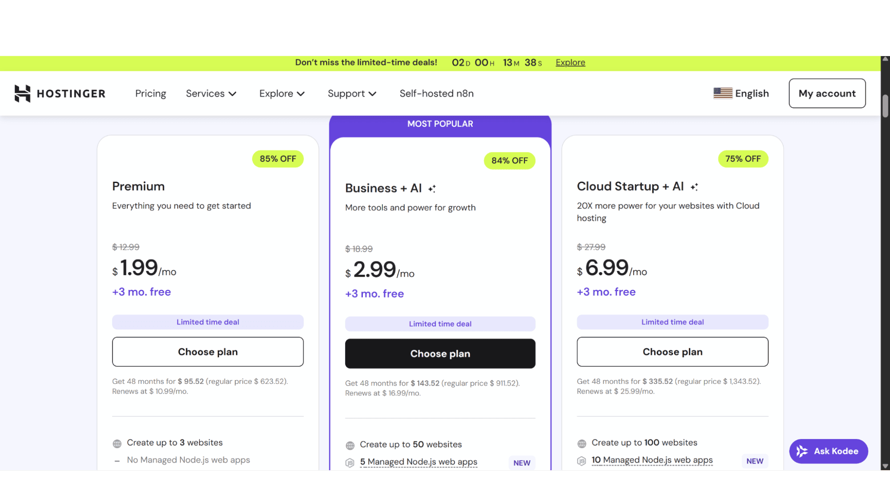This screenshot has width=890, height=501.
Task: Click 'Renews at $ 10.99/mo.' text
Action: 150,391
